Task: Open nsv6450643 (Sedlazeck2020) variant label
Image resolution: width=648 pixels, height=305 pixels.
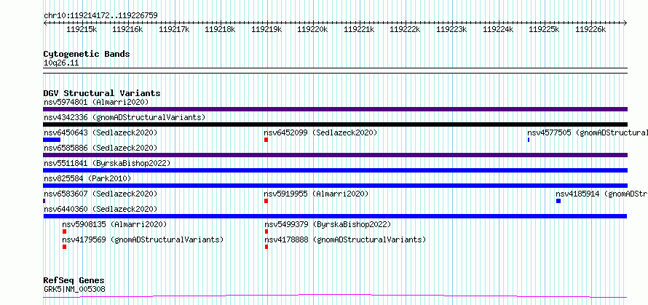Action: pos(100,132)
